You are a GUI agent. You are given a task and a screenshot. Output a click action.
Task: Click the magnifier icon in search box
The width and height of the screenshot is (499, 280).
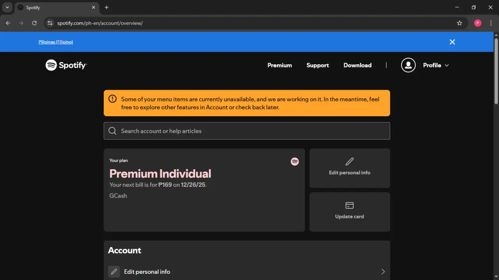click(113, 131)
